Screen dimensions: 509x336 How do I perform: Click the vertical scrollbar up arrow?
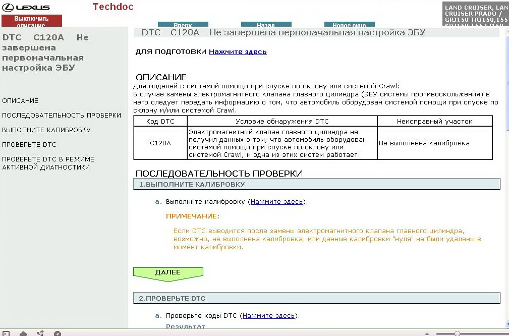click(x=506, y=30)
